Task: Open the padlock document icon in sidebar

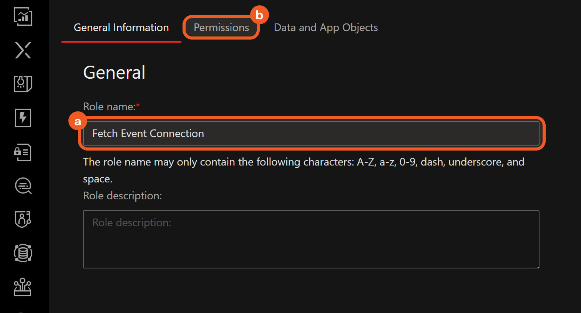Action: coord(23,152)
